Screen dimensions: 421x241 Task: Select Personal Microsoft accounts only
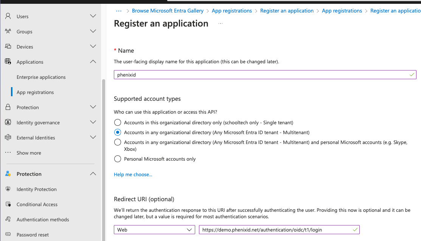coord(118,159)
